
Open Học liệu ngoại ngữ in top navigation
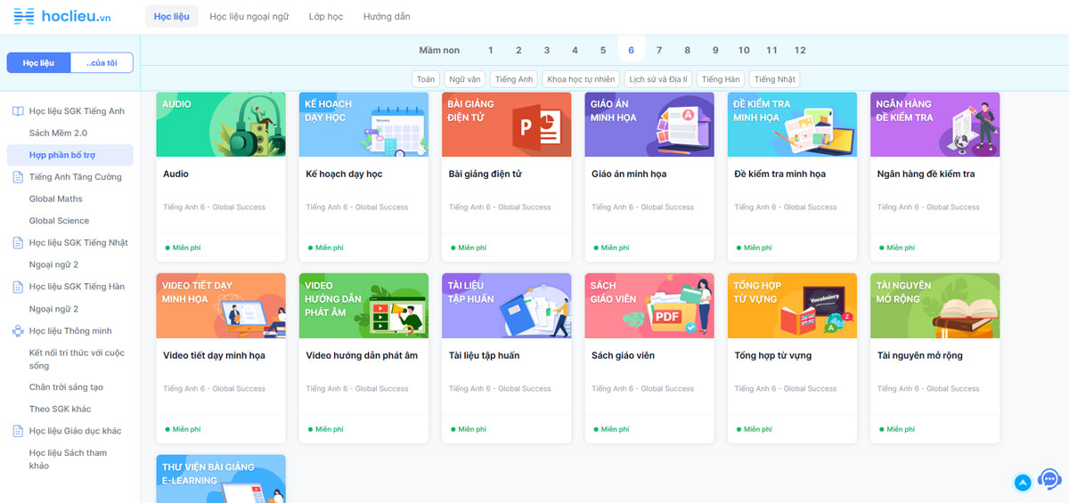pos(249,16)
